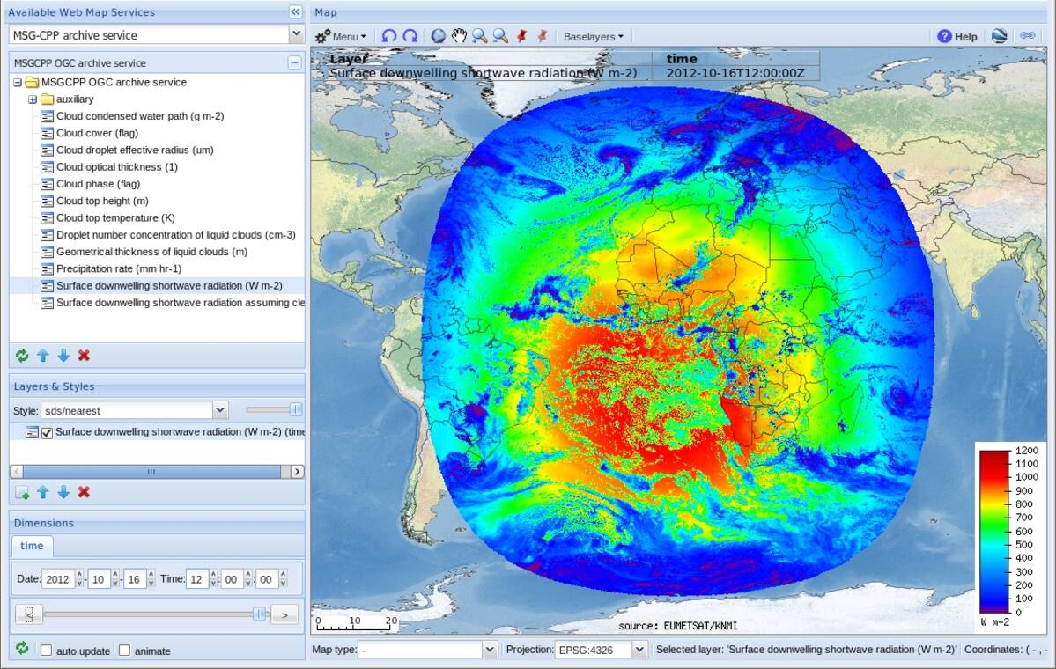Enable the animate checkbox
Viewport: 1056px width, 669px height.
(124, 651)
